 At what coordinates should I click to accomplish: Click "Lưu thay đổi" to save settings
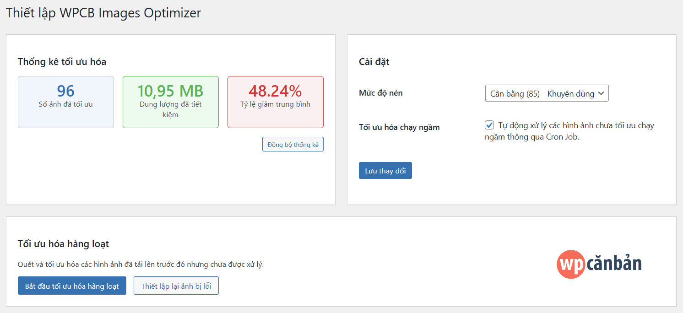click(385, 170)
